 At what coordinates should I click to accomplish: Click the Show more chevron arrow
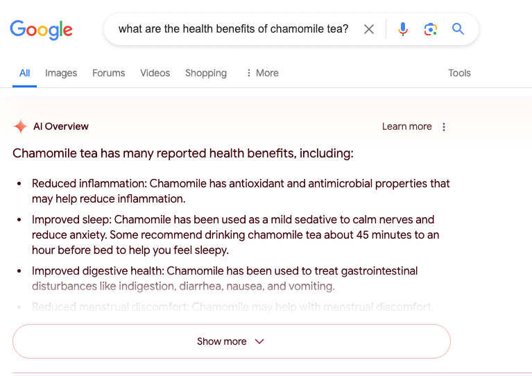259,341
